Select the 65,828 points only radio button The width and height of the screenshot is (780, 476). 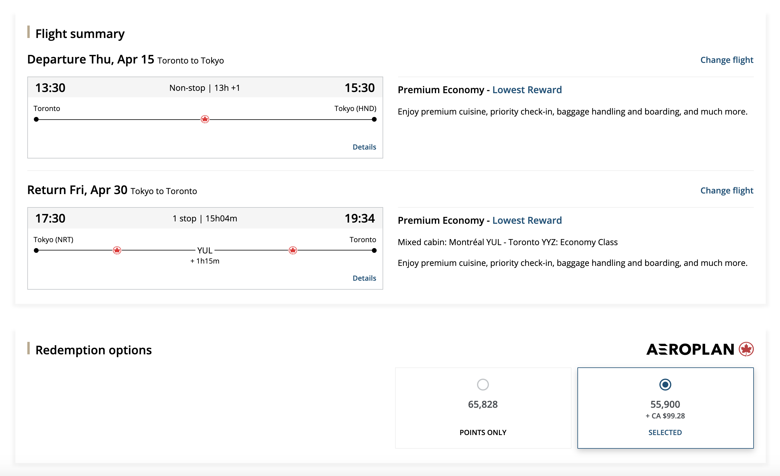pos(483,385)
